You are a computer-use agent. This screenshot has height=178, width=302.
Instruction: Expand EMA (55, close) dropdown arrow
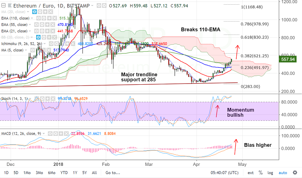coord(29,25)
